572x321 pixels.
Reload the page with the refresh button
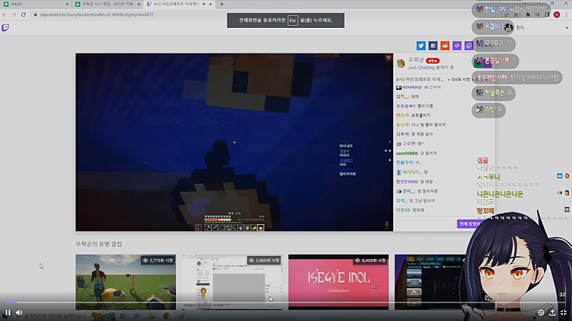[24, 14]
